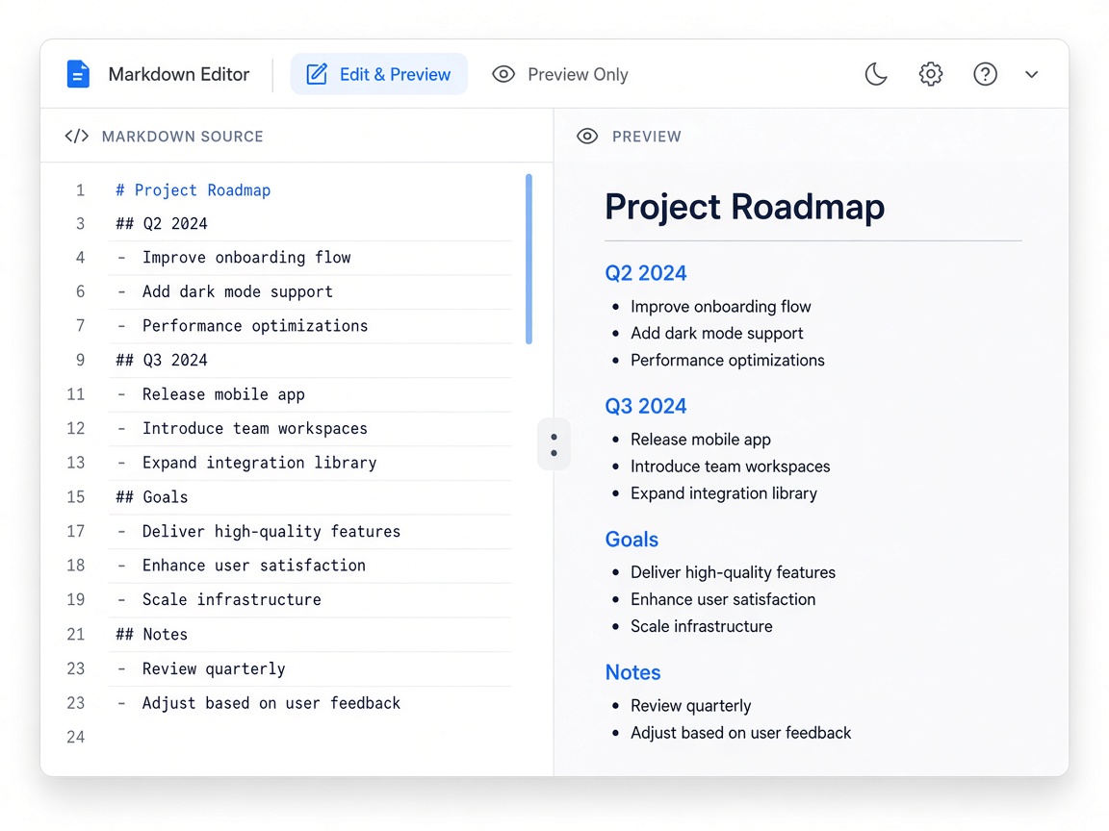Click preview bullet 'Enhance user satisfaction'
Image resolution: width=1109 pixels, height=831 pixels.
pos(723,600)
